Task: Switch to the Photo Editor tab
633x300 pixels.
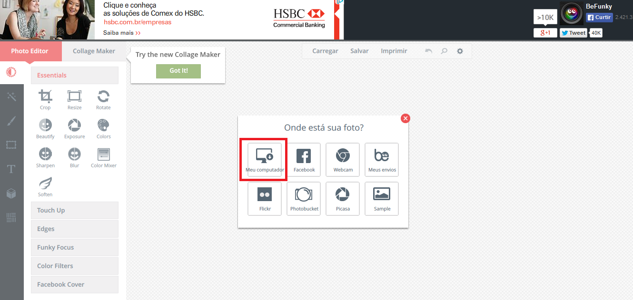Action: pyautogui.click(x=30, y=51)
